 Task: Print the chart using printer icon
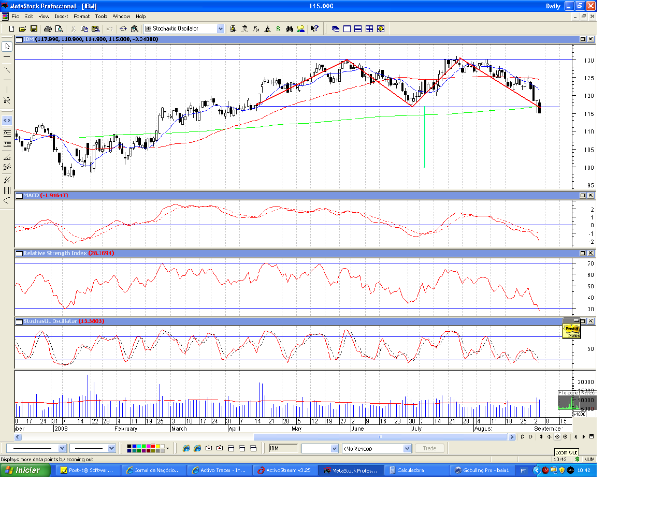(48, 29)
